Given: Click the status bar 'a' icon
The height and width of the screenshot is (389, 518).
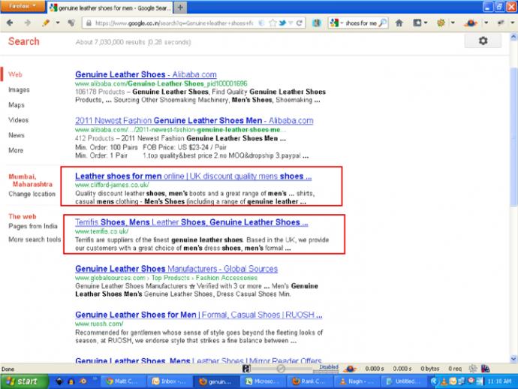Looking at the screenshot, I should click(x=246, y=369).
